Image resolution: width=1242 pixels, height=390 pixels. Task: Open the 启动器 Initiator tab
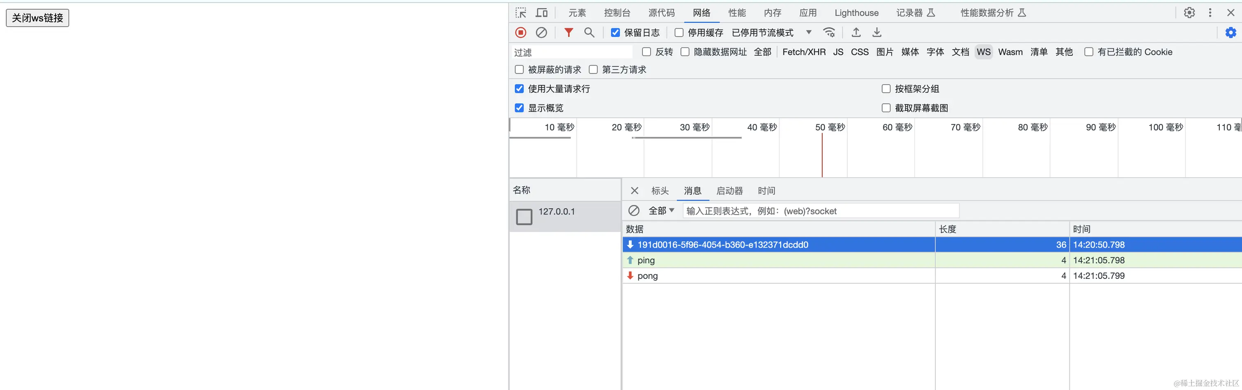pyautogui.click(x=729, y=191)
